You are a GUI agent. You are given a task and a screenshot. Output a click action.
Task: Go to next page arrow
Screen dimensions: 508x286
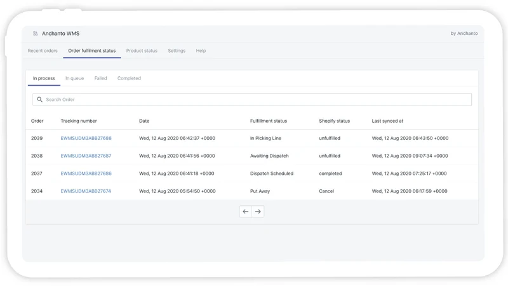pos(258,212)
